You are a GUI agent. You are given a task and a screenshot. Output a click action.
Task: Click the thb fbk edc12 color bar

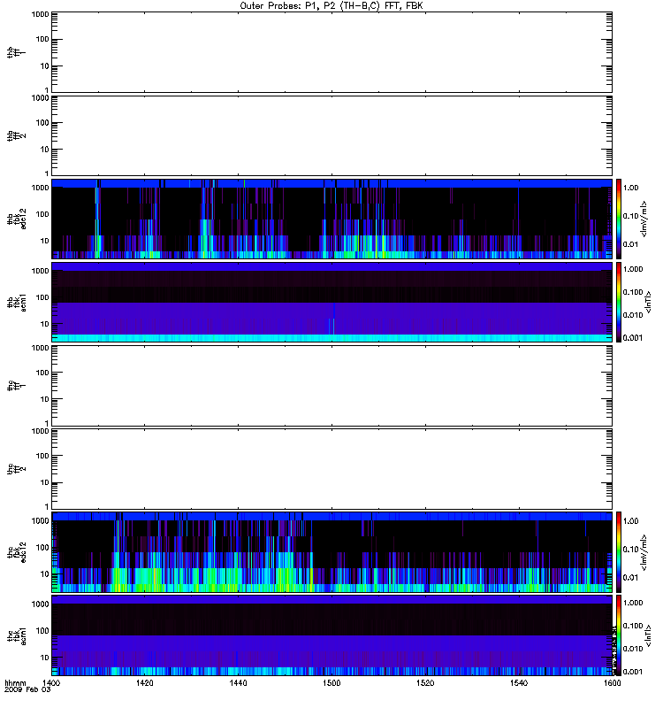619,219
